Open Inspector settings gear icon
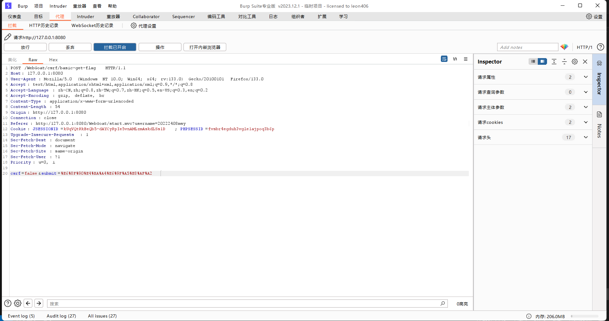This screenshot has height=321, width=609. point(575,62)
